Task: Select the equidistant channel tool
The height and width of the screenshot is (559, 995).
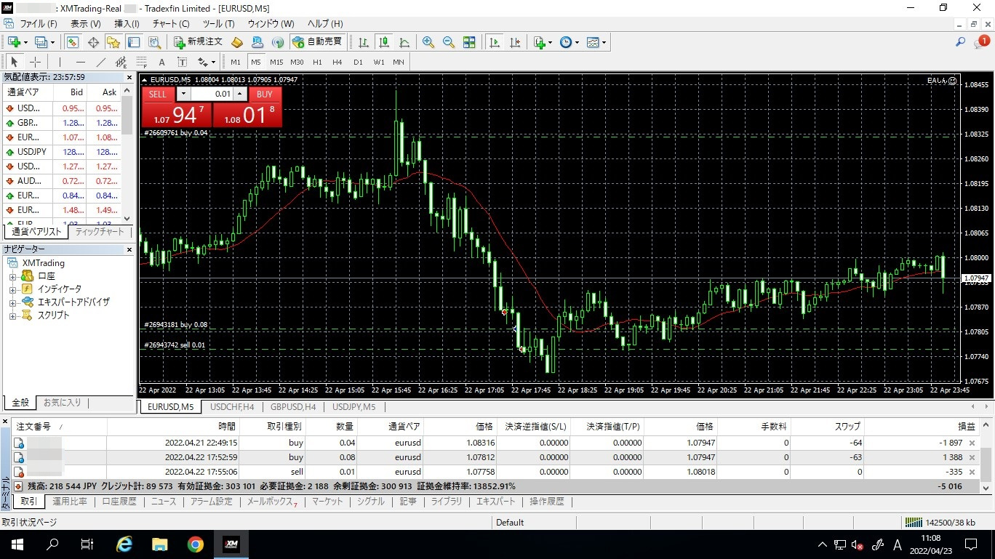Action: 121,62
